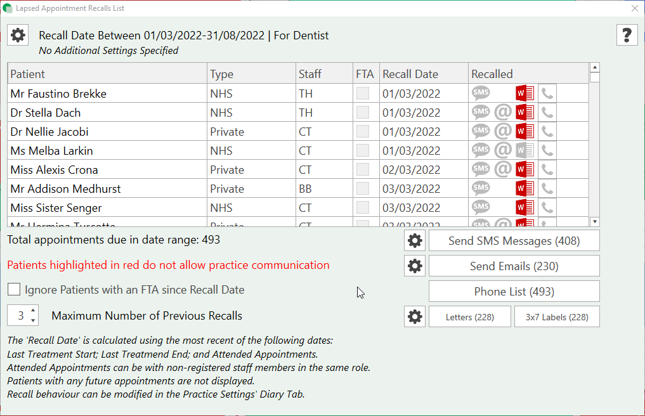Tick FTA checkbox for Miss Alexis Crona

363,170
